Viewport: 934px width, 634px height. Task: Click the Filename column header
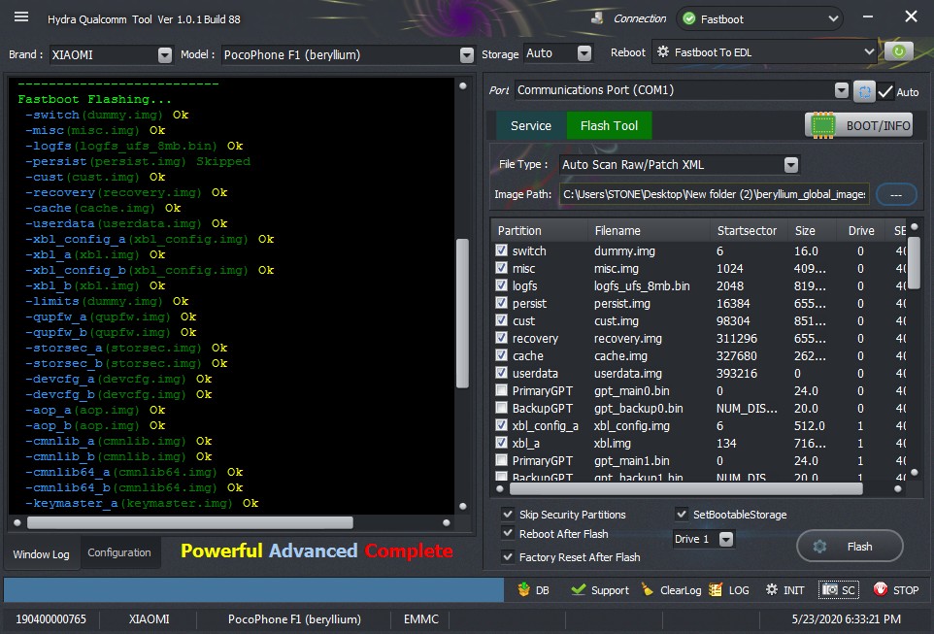pos(649,231)
